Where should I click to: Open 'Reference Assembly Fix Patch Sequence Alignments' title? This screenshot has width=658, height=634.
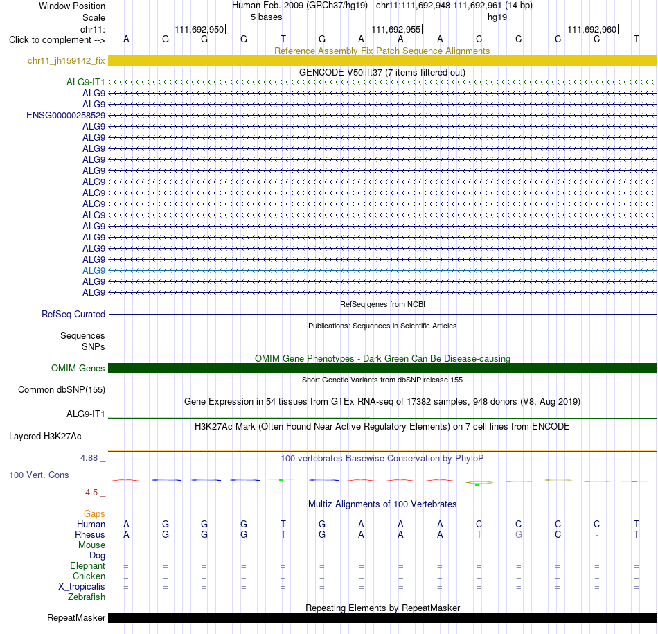click(382, 51)
